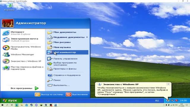This screenshot has width=190, height=107.
Task: Open Microsoft Edge on host taskbar
Action: click(17, 105)
